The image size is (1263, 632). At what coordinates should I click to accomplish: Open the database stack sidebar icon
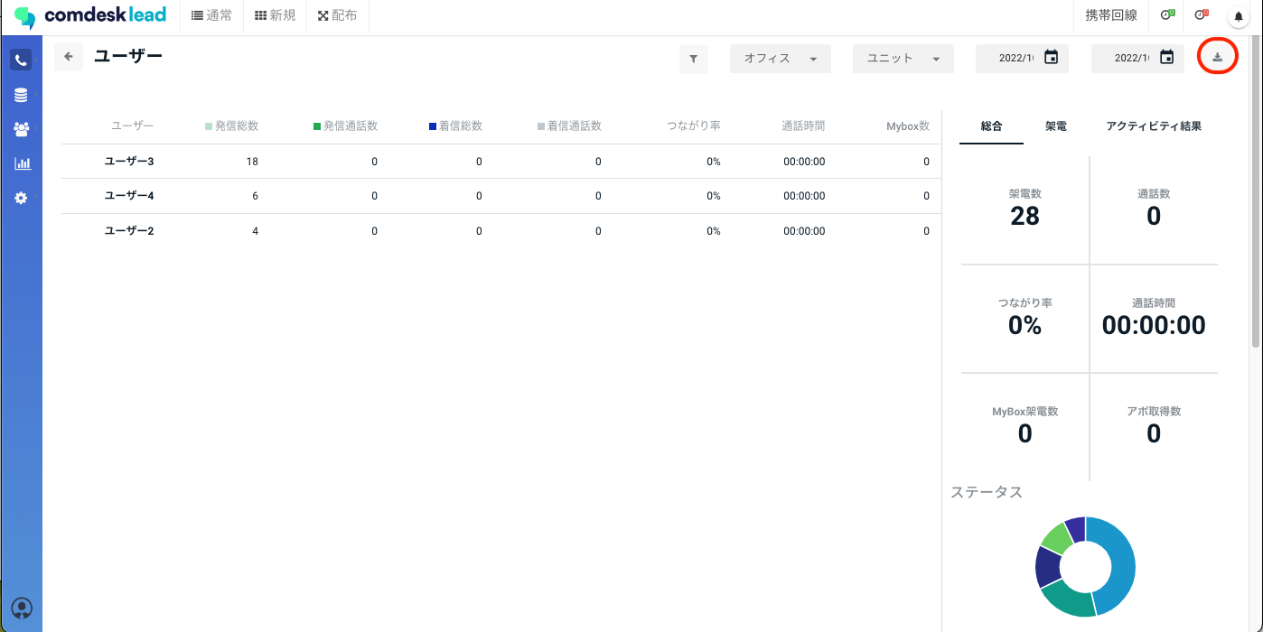[x=21, y=95]
